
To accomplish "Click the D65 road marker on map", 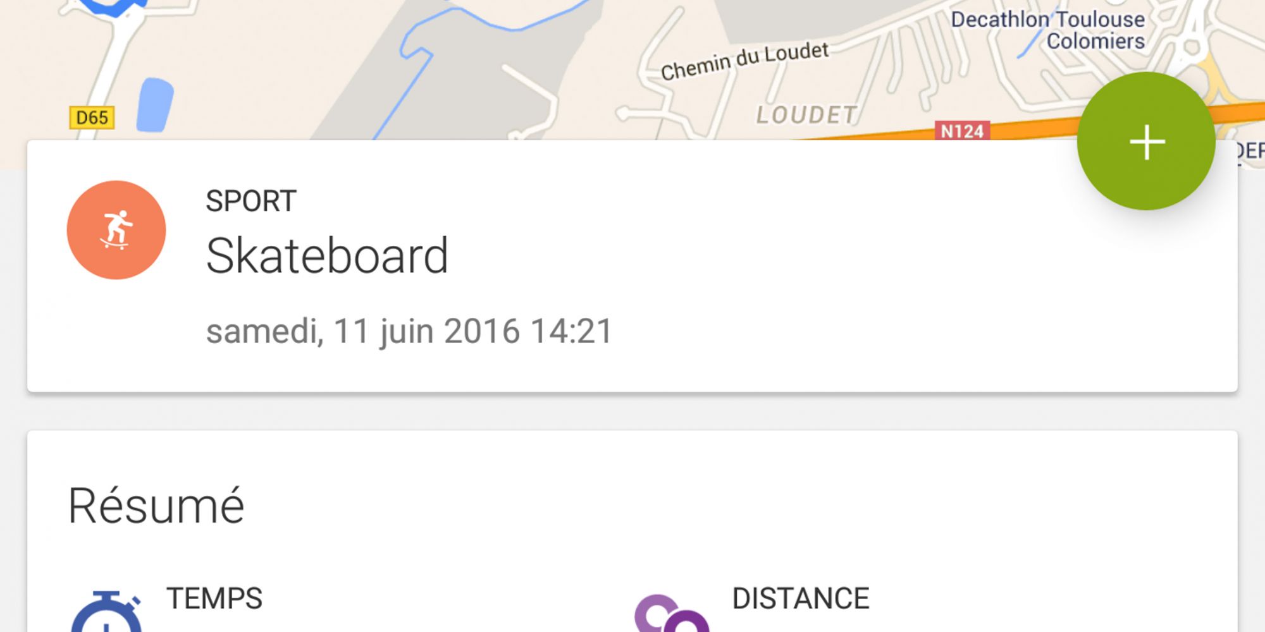I will pos(92,118).
